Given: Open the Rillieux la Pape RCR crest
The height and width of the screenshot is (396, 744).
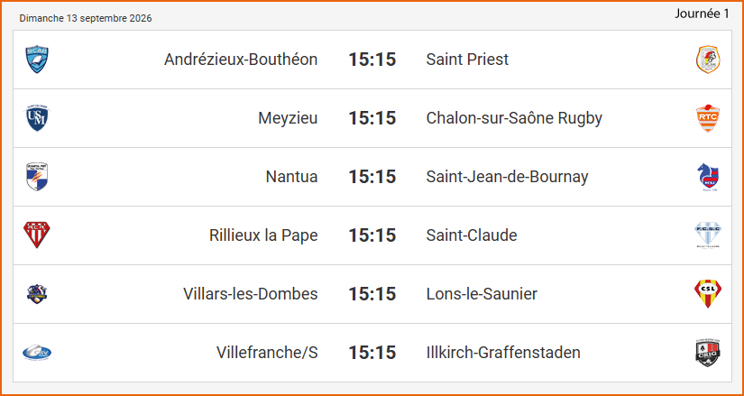Looking at the screenshot, I should 37,235.
